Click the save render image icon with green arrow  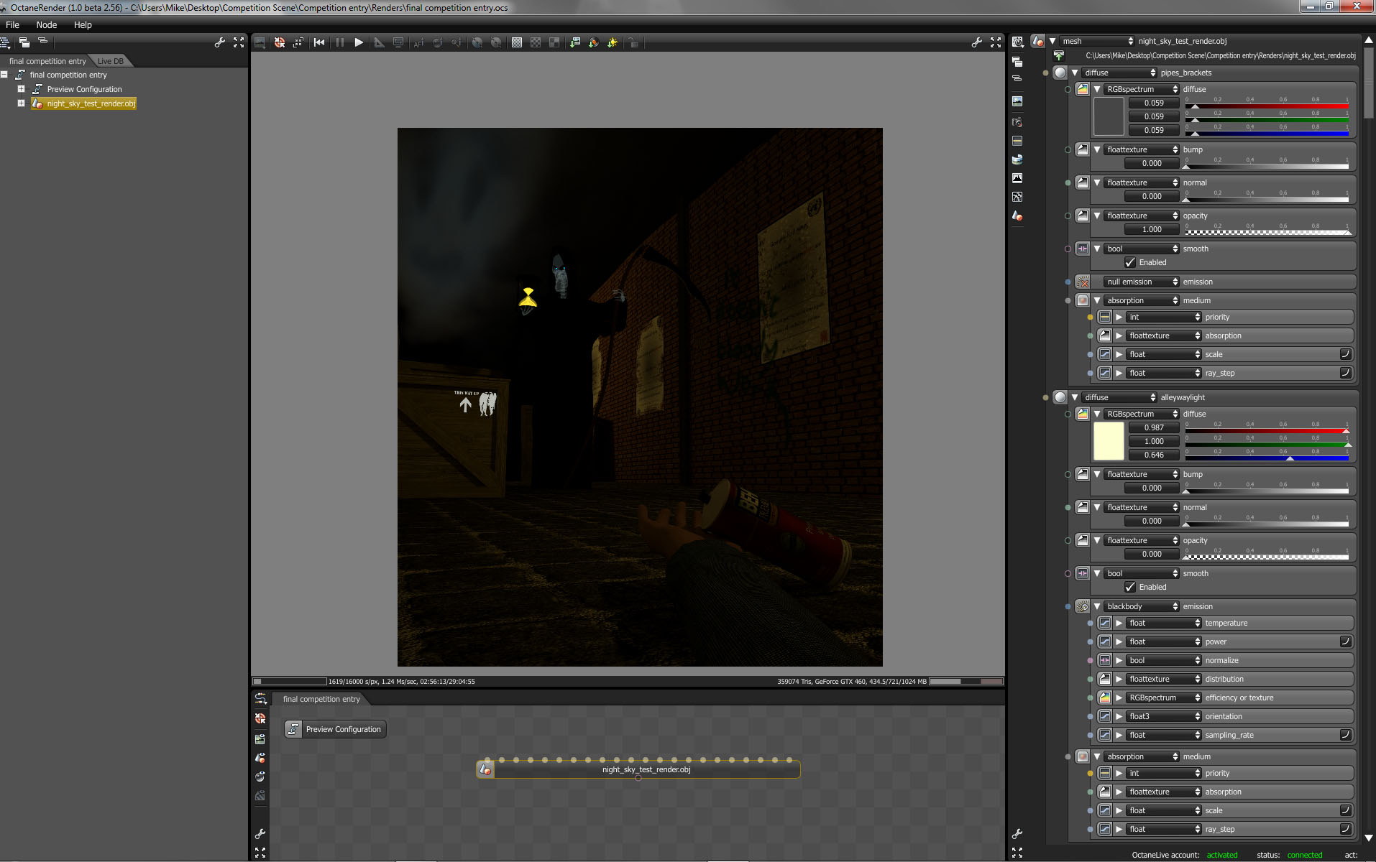(574, 43)
